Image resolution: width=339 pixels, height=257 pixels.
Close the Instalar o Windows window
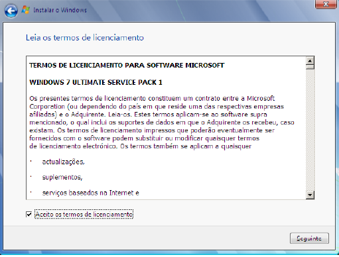click(326, 4)
